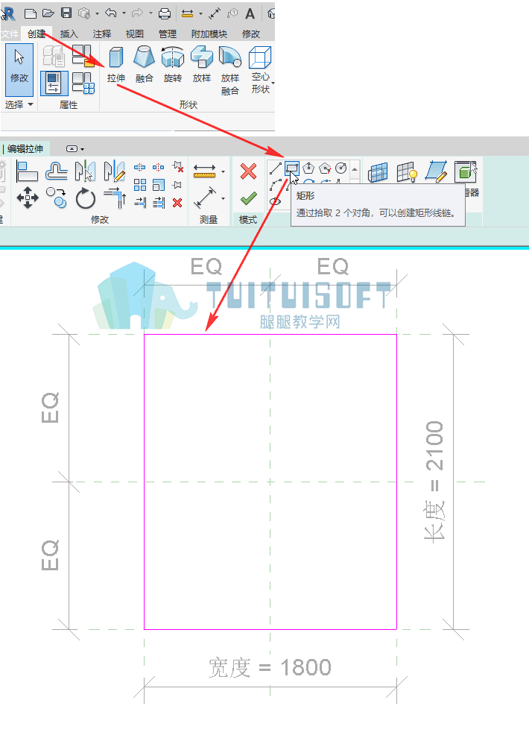
Task: Click the Copy tool icon
Action: (56, 198)
